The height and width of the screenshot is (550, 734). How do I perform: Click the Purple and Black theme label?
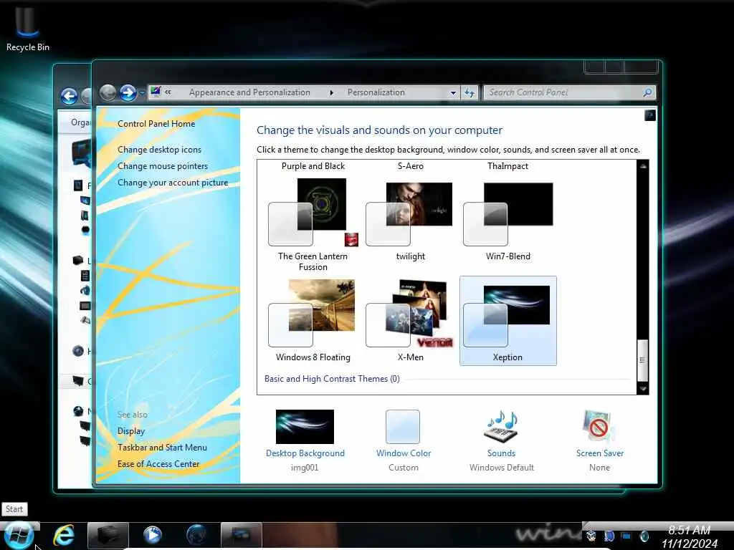point(313,166)
